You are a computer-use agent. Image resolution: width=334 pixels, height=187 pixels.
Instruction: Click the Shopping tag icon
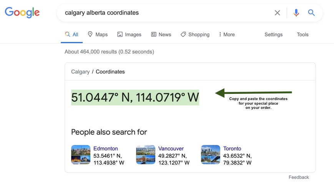tap(183, 34)
